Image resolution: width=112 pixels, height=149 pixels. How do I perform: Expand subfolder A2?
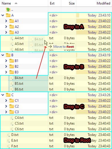[x=6, y=27]
